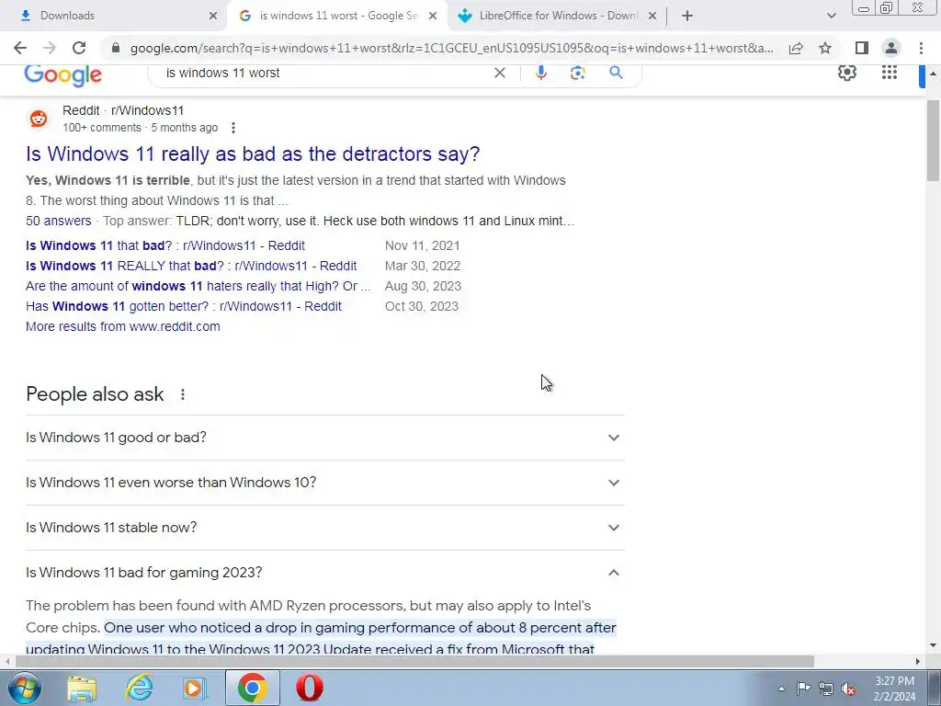
Task: Open the network tray icon
Action: (x=826, y=689)
